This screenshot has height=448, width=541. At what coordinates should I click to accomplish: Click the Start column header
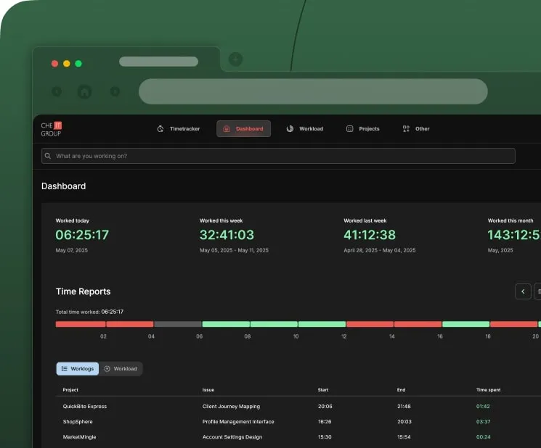(323, 390)
